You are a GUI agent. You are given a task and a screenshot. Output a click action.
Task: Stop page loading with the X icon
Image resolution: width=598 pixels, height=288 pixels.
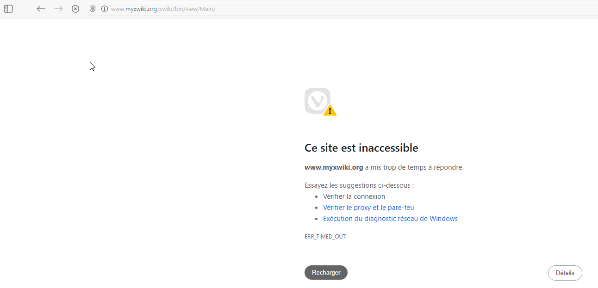(x=75, y=9)
